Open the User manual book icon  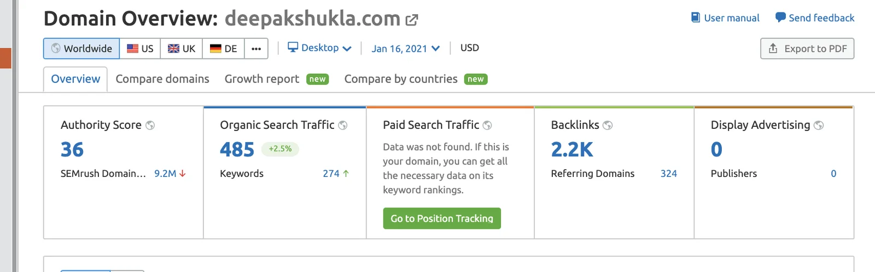click(x=696, y=17)
